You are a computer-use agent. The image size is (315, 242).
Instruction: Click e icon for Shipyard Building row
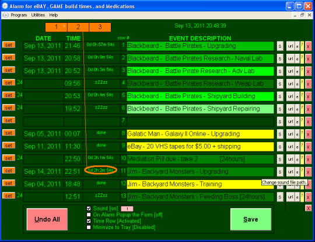coord(297,96)
